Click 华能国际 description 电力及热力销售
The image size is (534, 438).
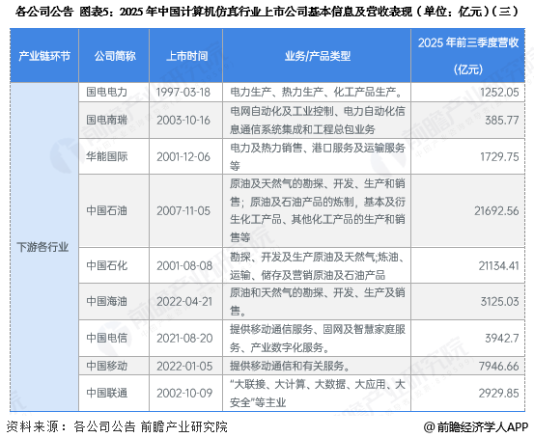tap(318, 156)
